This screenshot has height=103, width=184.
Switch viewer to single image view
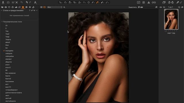click(x=45, y=7)
